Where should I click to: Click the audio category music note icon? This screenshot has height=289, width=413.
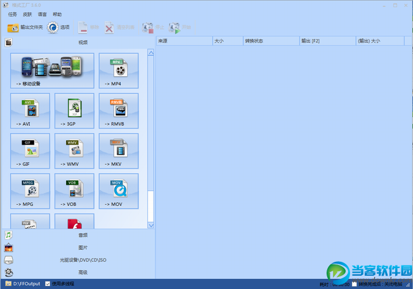[8, 235]
